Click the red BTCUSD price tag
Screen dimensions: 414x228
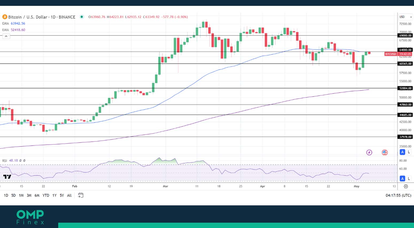click(390, 54)
